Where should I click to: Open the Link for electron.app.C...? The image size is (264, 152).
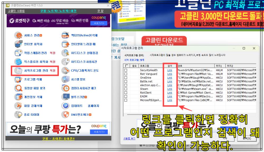170,85
